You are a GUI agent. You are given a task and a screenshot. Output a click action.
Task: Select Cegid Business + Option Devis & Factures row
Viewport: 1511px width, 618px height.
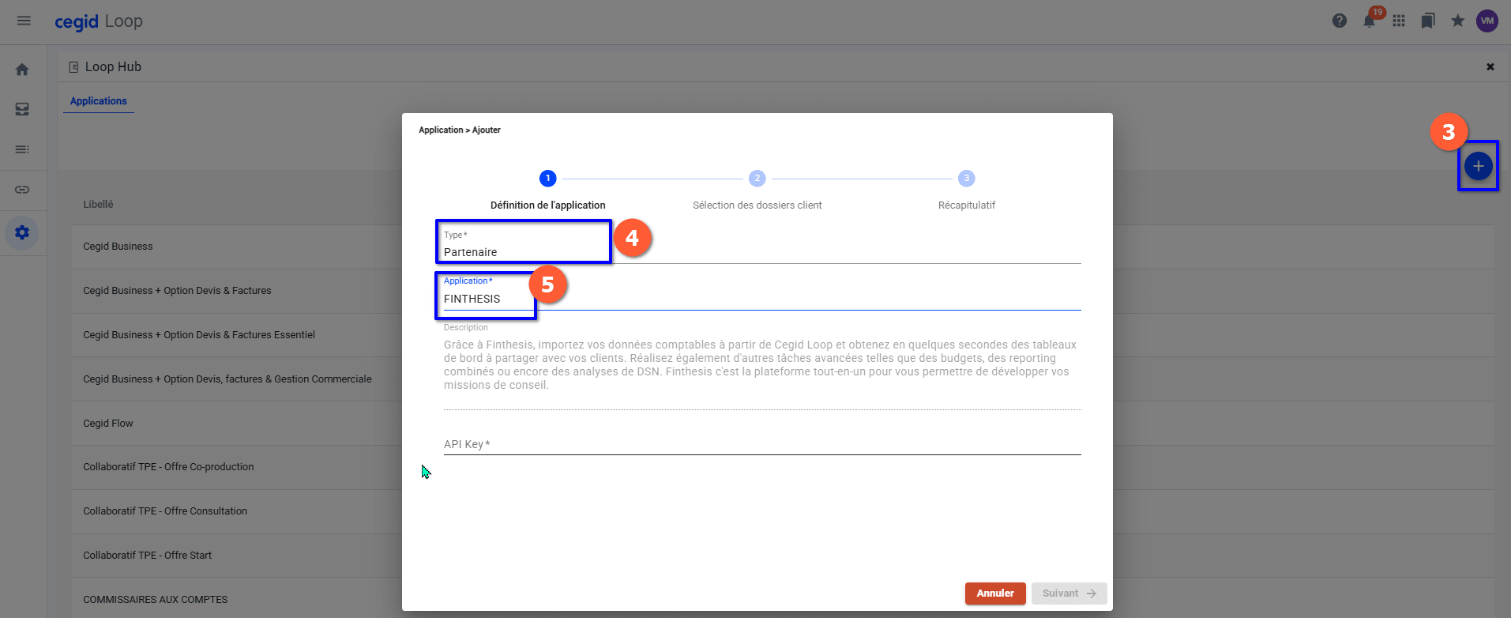pyautogui.click(x=237, y=291)
